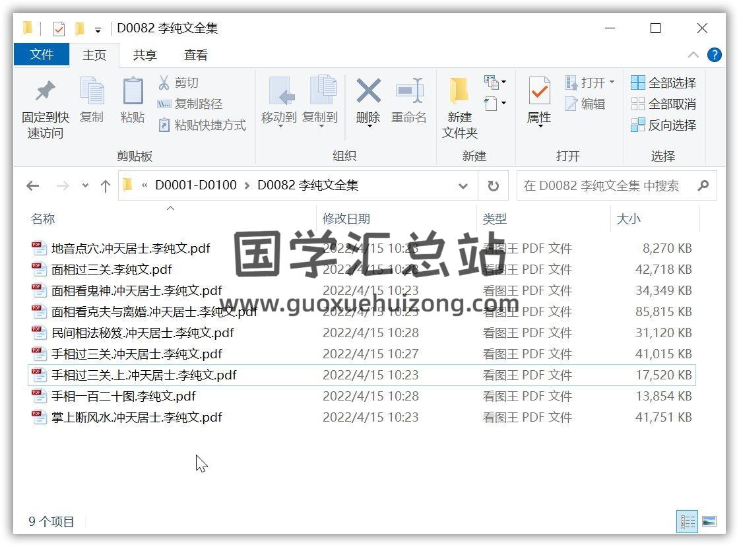Refresh the folder view
Image resolution: width=739 pixels, height=547 pixels.
493,185
